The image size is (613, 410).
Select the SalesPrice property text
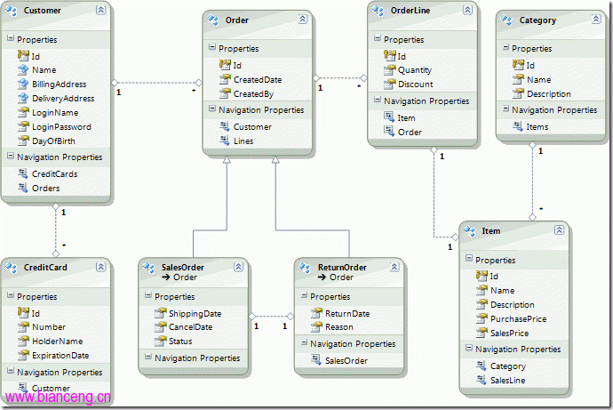(510, 334)
